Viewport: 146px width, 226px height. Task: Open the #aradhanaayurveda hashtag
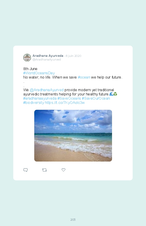[40, 98]
